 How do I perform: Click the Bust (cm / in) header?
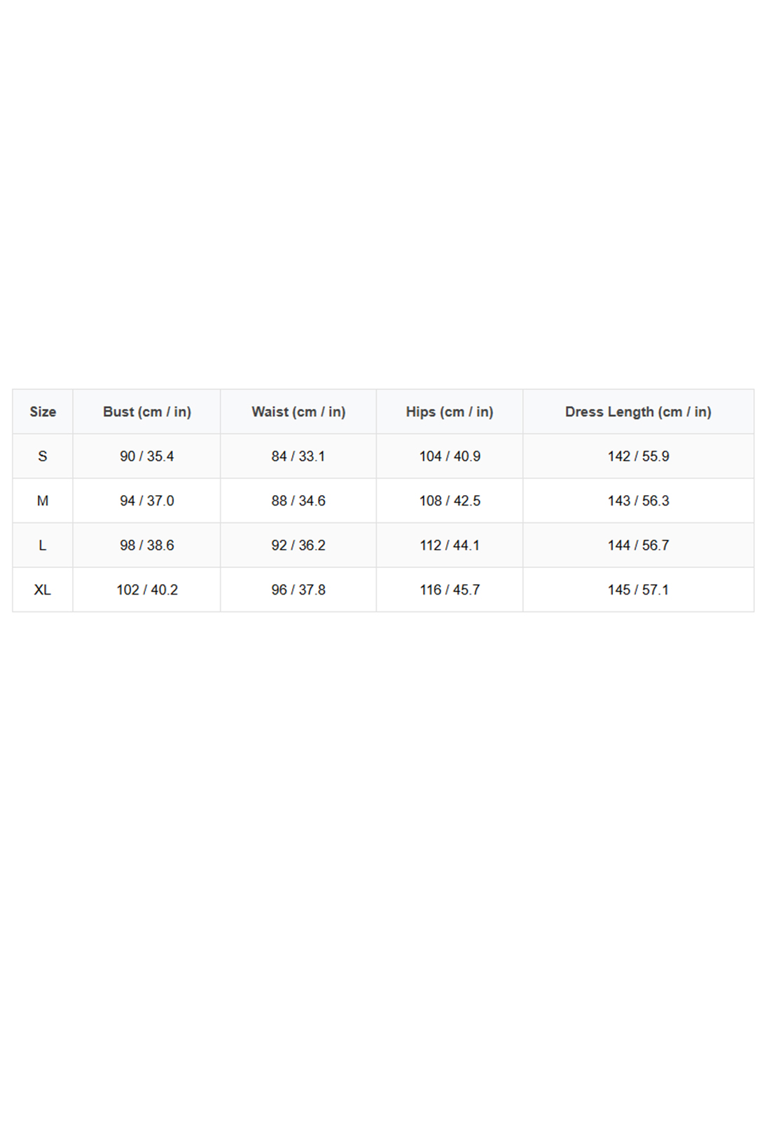(x=147, y=412)
